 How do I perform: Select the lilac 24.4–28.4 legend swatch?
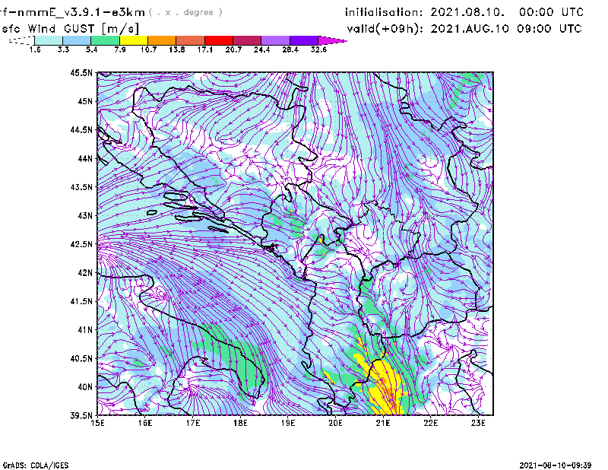coord(275,40)
